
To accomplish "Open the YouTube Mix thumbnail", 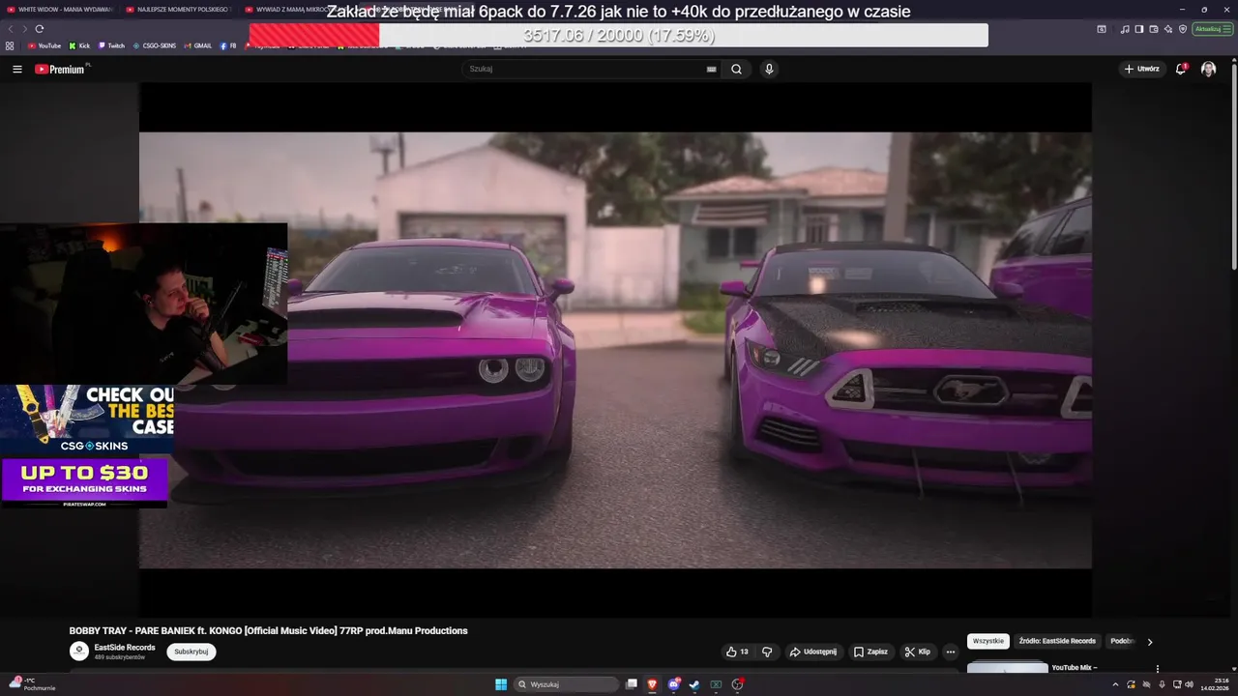I will 1007,666.
